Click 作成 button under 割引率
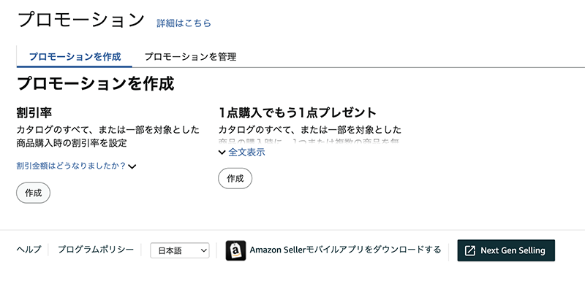This screenshot has width=585, height=281. [x=33, y=193]
